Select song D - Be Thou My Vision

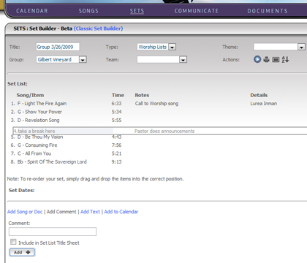pyautogui.click(x=40, y=137)
